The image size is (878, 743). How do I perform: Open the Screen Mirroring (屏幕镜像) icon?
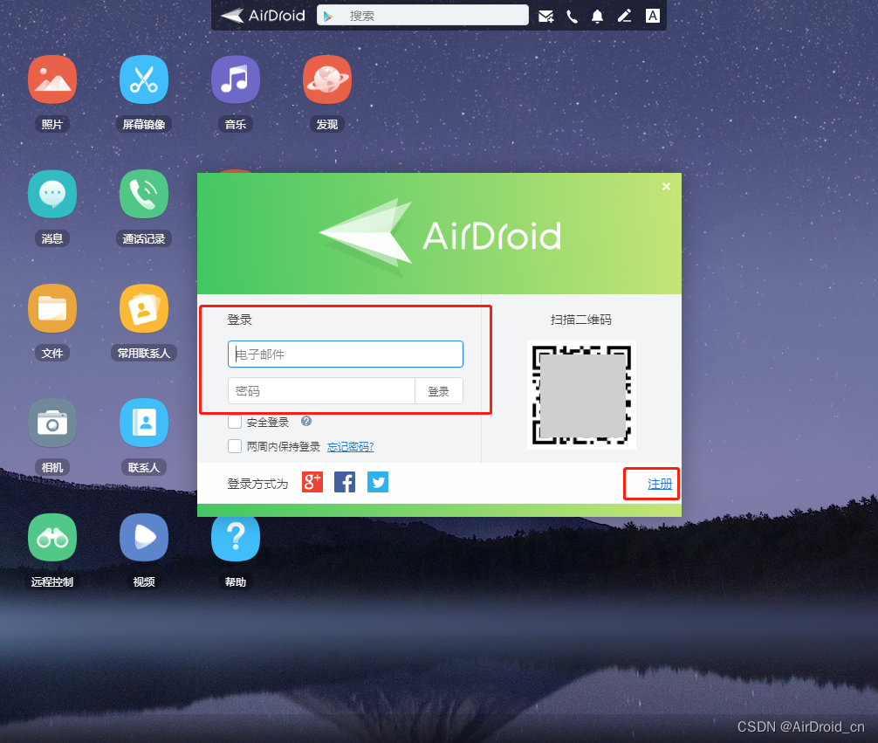point(144,79)
